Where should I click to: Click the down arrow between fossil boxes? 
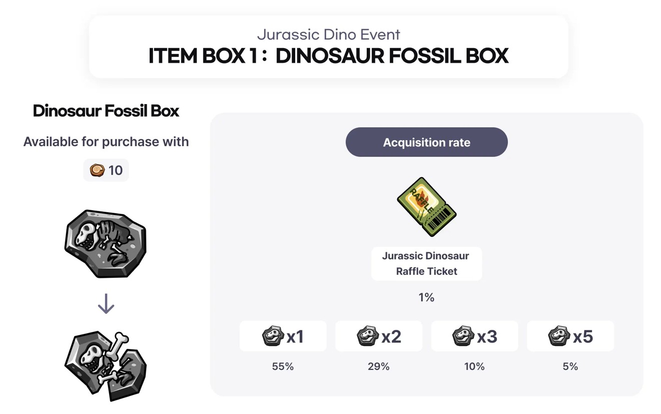106,303
